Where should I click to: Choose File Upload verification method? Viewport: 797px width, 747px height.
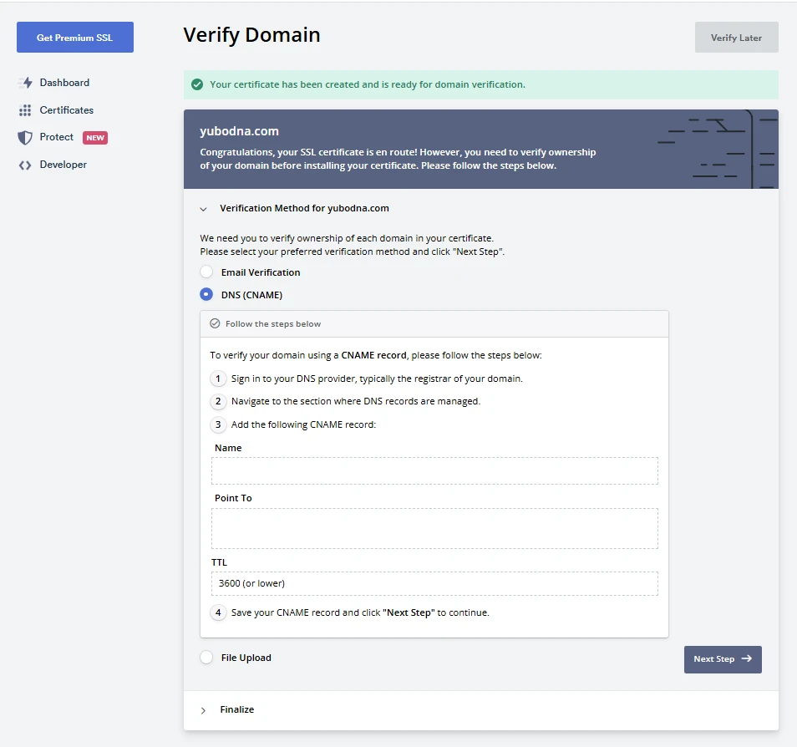pos(206,658)
